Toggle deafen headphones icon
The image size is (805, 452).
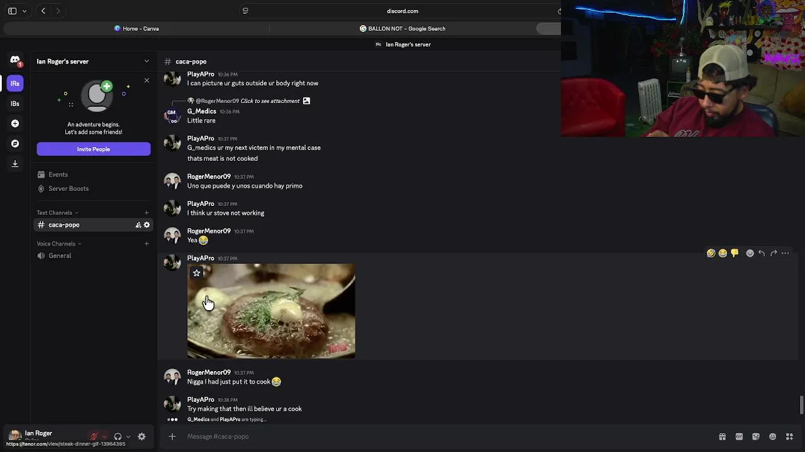118,436
